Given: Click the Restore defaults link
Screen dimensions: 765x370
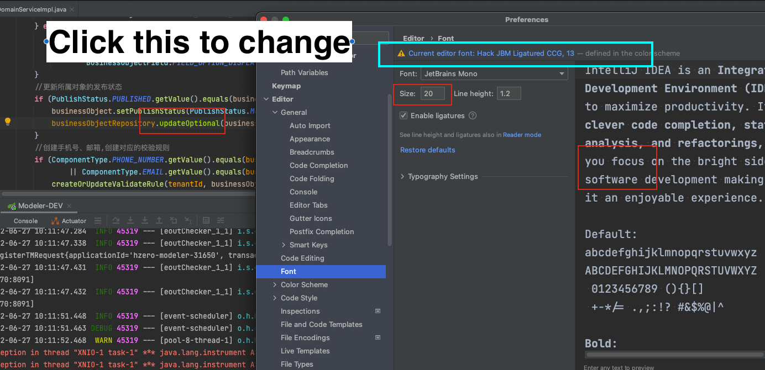Looking at the screenshot, I should click(427, 150).
